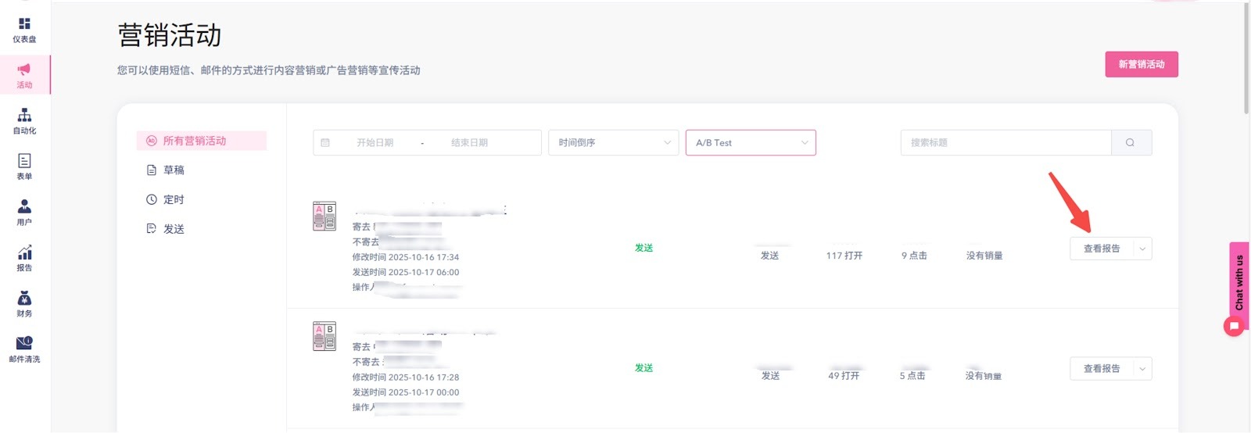
Task: Click the 自动化 automation sidebar icon
Action: point(24,121)
